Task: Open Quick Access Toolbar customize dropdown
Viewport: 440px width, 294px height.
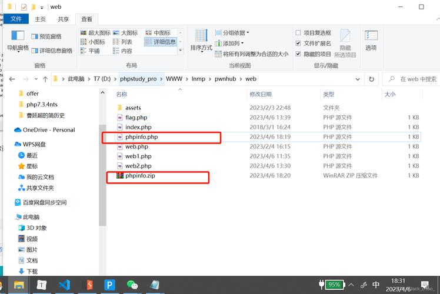Action: tap(42, 8)
